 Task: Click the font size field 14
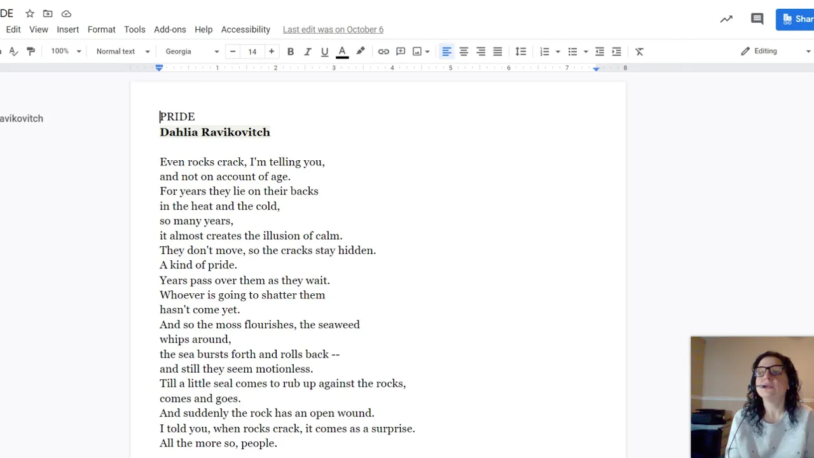[x=252, y=52]
